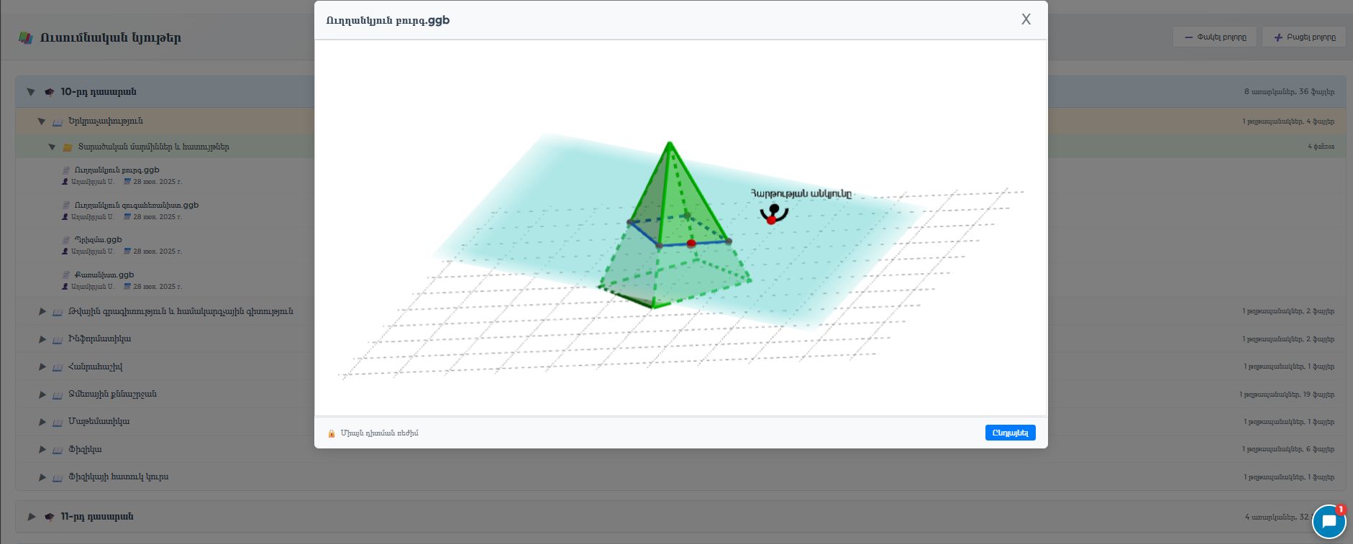Screen dimensions: 1353x544
Task: Click the 19 ֆայլեր count on Ձմեռային քննաշրջան row
Action: [x=1318, y=395]
